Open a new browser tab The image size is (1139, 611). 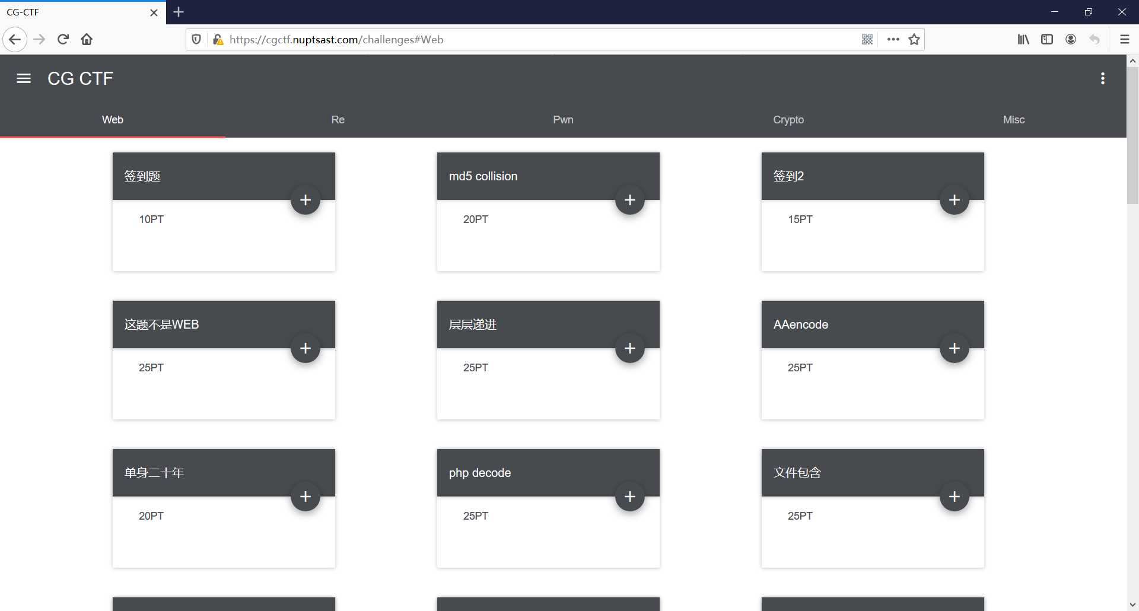[179, 12]
